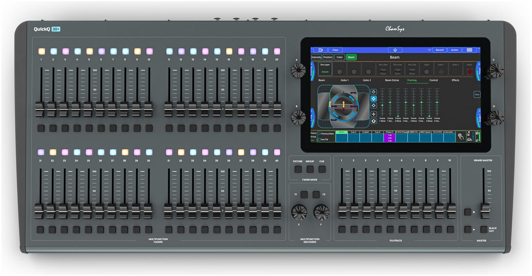Tap the Ov E-910 stack tile
The image size is (532, 276).
pyautogui.click(x=438, y=136)
